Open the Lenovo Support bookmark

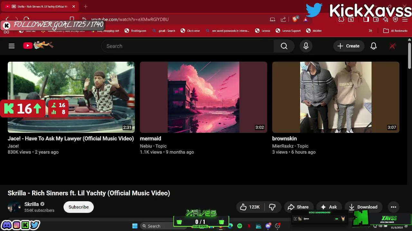[x=288, y=31]
